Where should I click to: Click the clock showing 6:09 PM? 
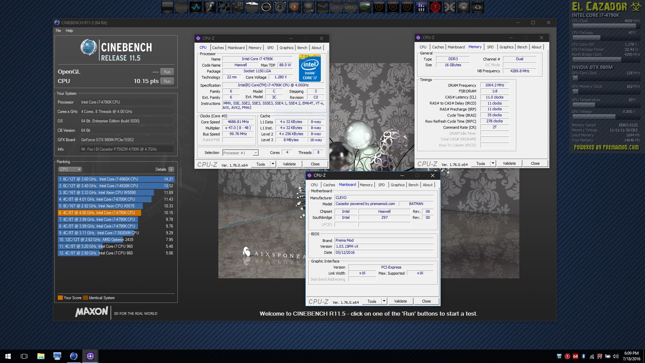tap(631, 353)
